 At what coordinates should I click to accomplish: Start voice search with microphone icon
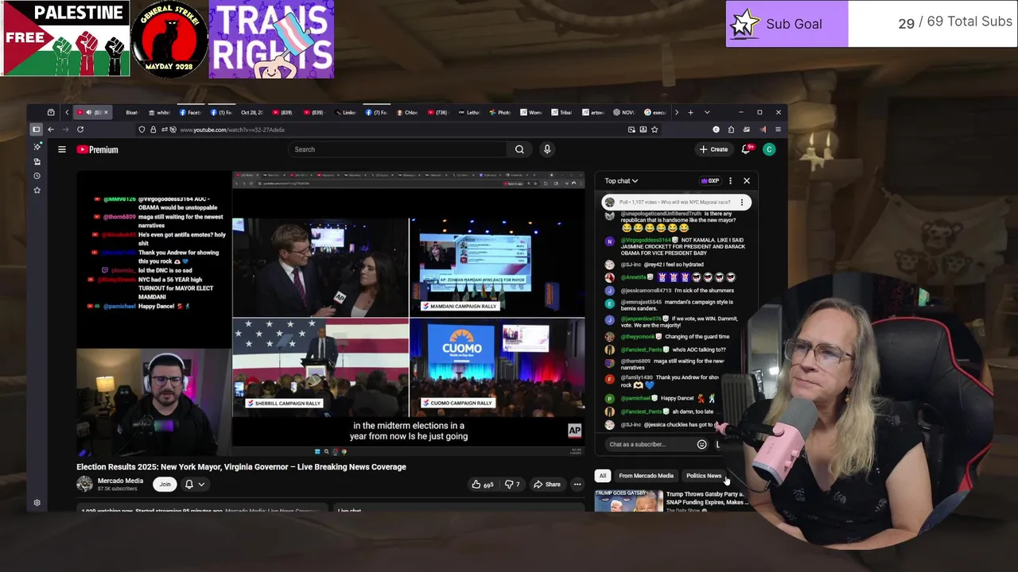[x=547, y=149]
